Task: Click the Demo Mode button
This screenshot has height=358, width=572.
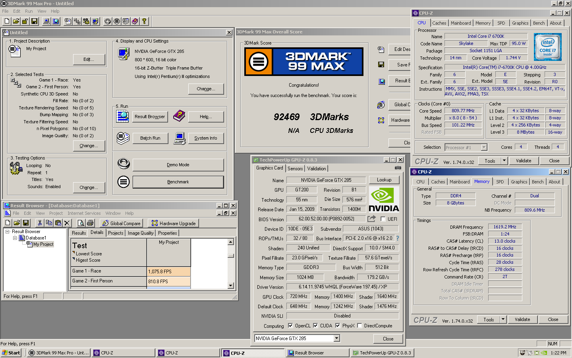Action: (178, 165)
